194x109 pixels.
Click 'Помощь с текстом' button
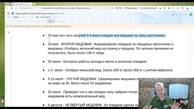pyautogui.click(x=22, y=21)
